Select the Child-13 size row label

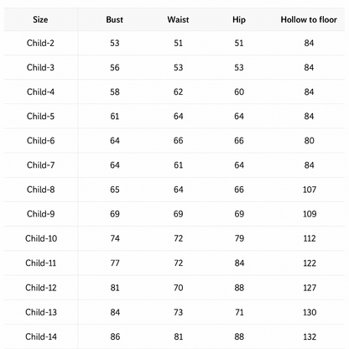point(41,312)
